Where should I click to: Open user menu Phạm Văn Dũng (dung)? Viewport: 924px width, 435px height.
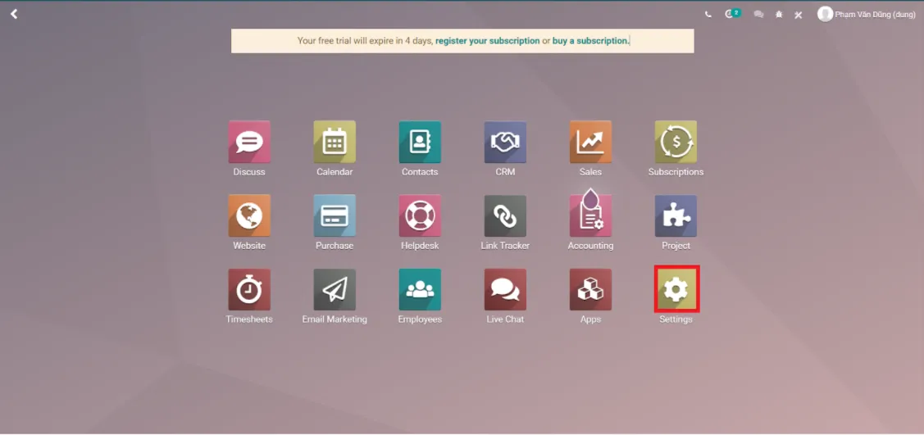pyautogui.click(x=867, y=14)
